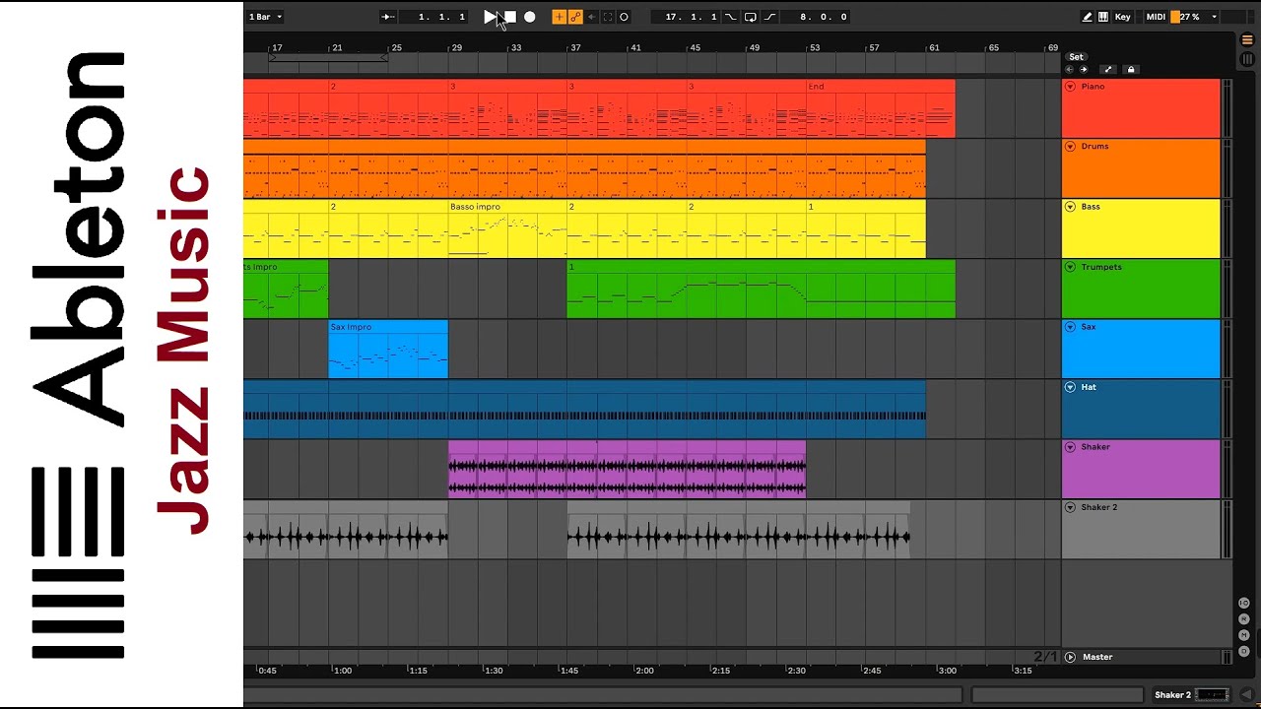The image size is (1261, 709).
Task: Toggle the Arrangement Loop switch
Action: [751, 17]
